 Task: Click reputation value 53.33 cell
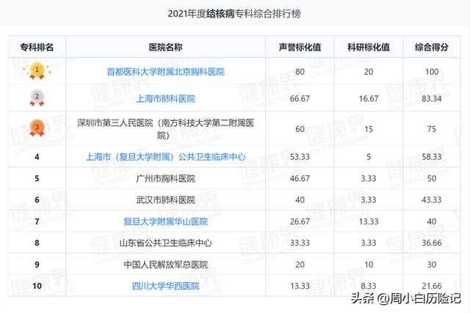(x=300, y=157)
